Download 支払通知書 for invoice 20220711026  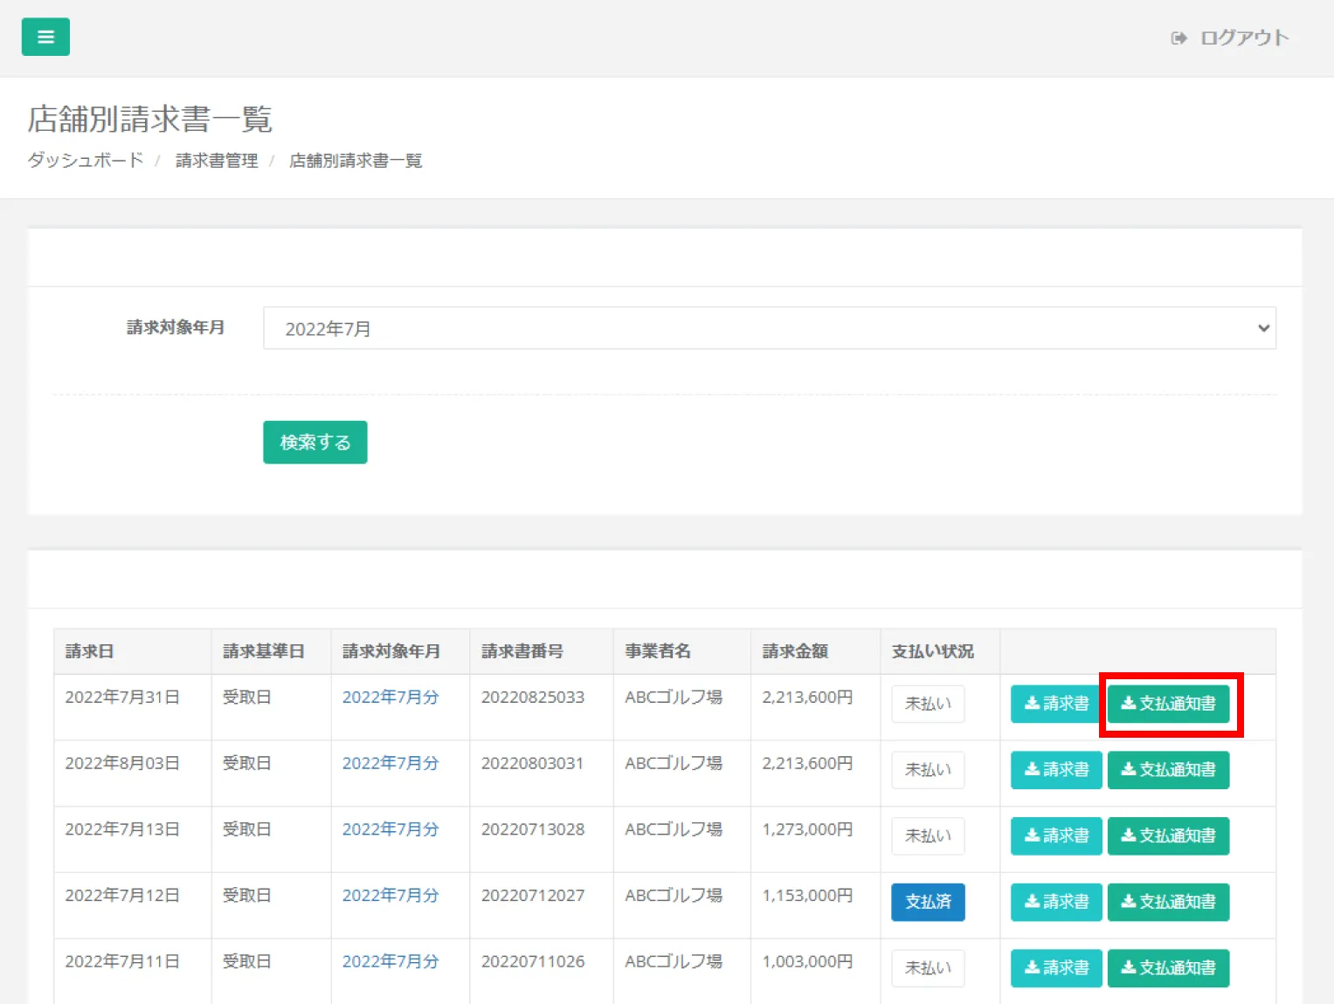pos(1168,968)
